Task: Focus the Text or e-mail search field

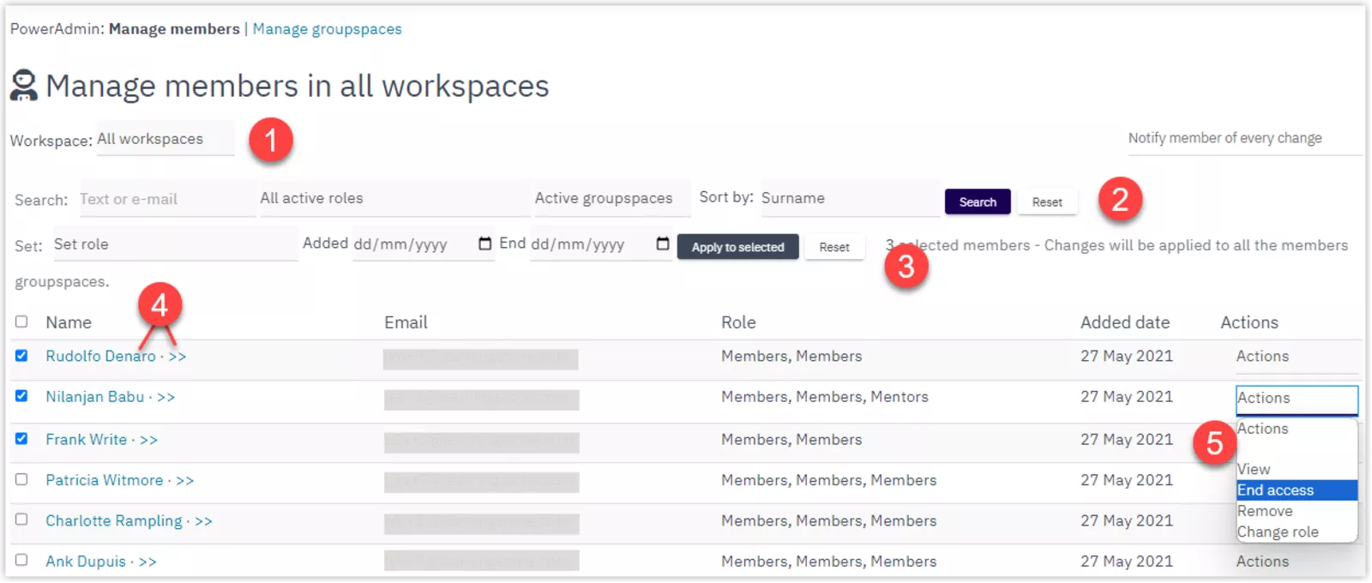Action: click(x=167, y=199)
